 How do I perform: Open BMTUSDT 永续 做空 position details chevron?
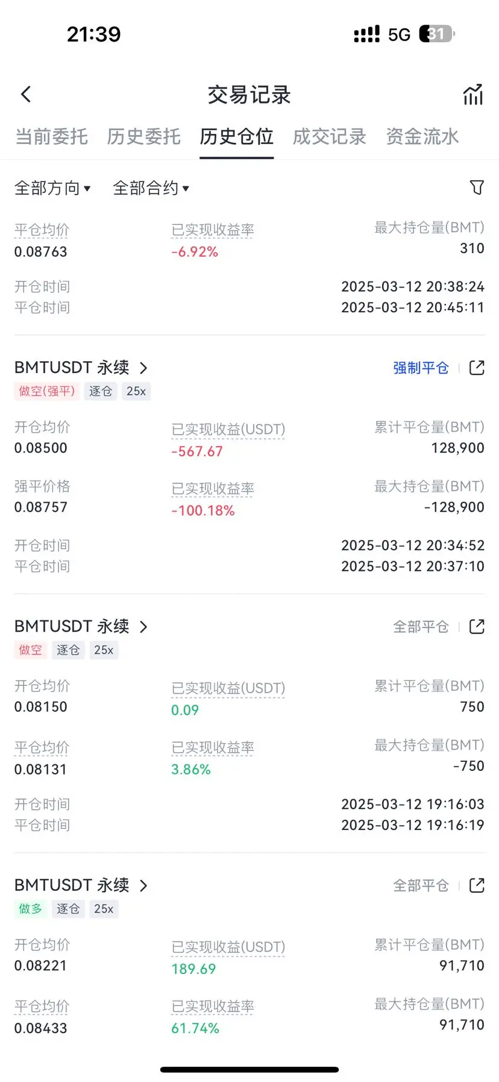pyautogui.click(x=143, y=627)
